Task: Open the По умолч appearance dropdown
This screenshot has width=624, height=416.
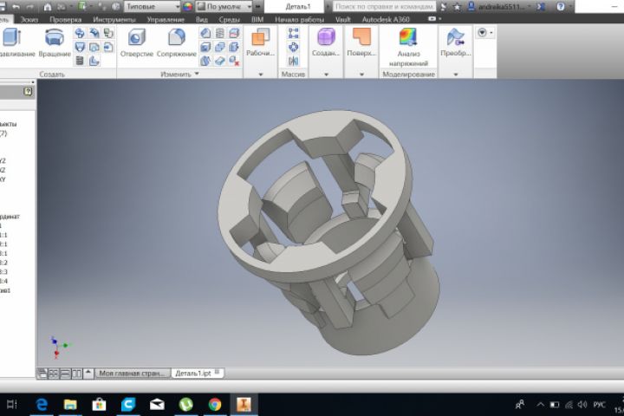Action: [224, 6]
